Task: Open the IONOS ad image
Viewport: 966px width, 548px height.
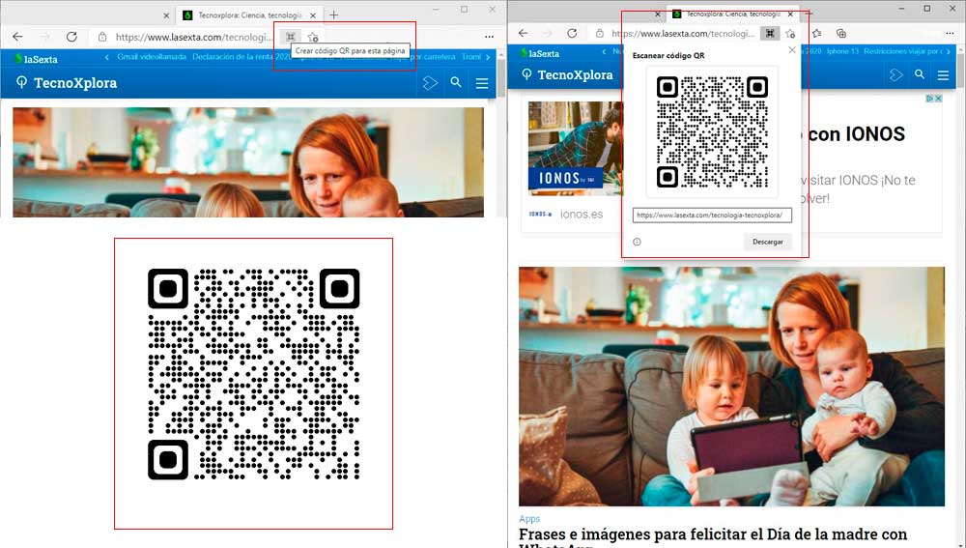Action: click(x=576, y=149)
